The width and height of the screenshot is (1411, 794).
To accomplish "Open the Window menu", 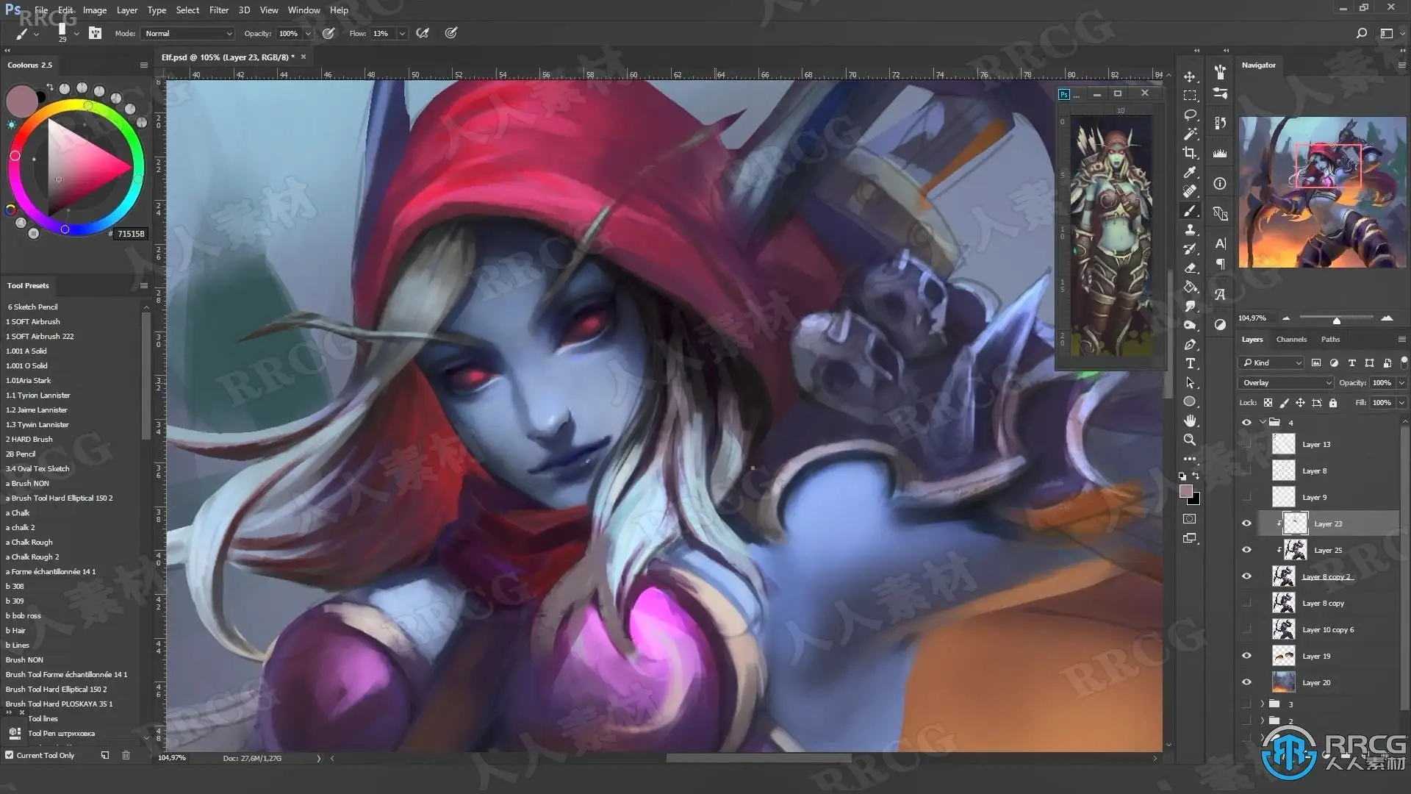I will [x=304, y=10].
